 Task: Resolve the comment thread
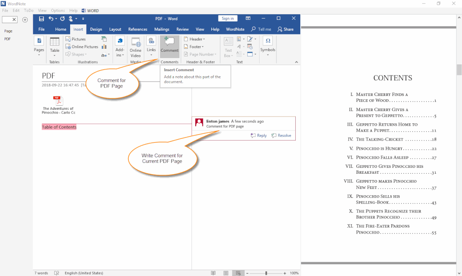(x=281, y=135)
